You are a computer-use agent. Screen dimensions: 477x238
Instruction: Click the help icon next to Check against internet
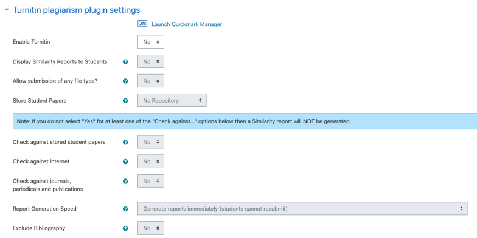coord(125,161)
